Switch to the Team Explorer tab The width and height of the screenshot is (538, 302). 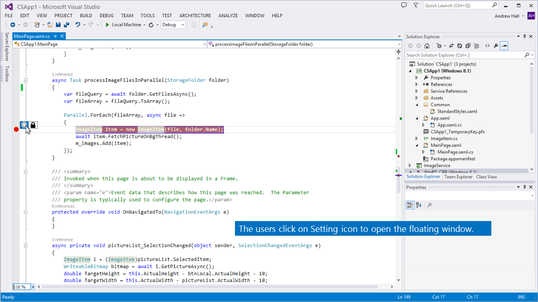[x=458, y=177]
